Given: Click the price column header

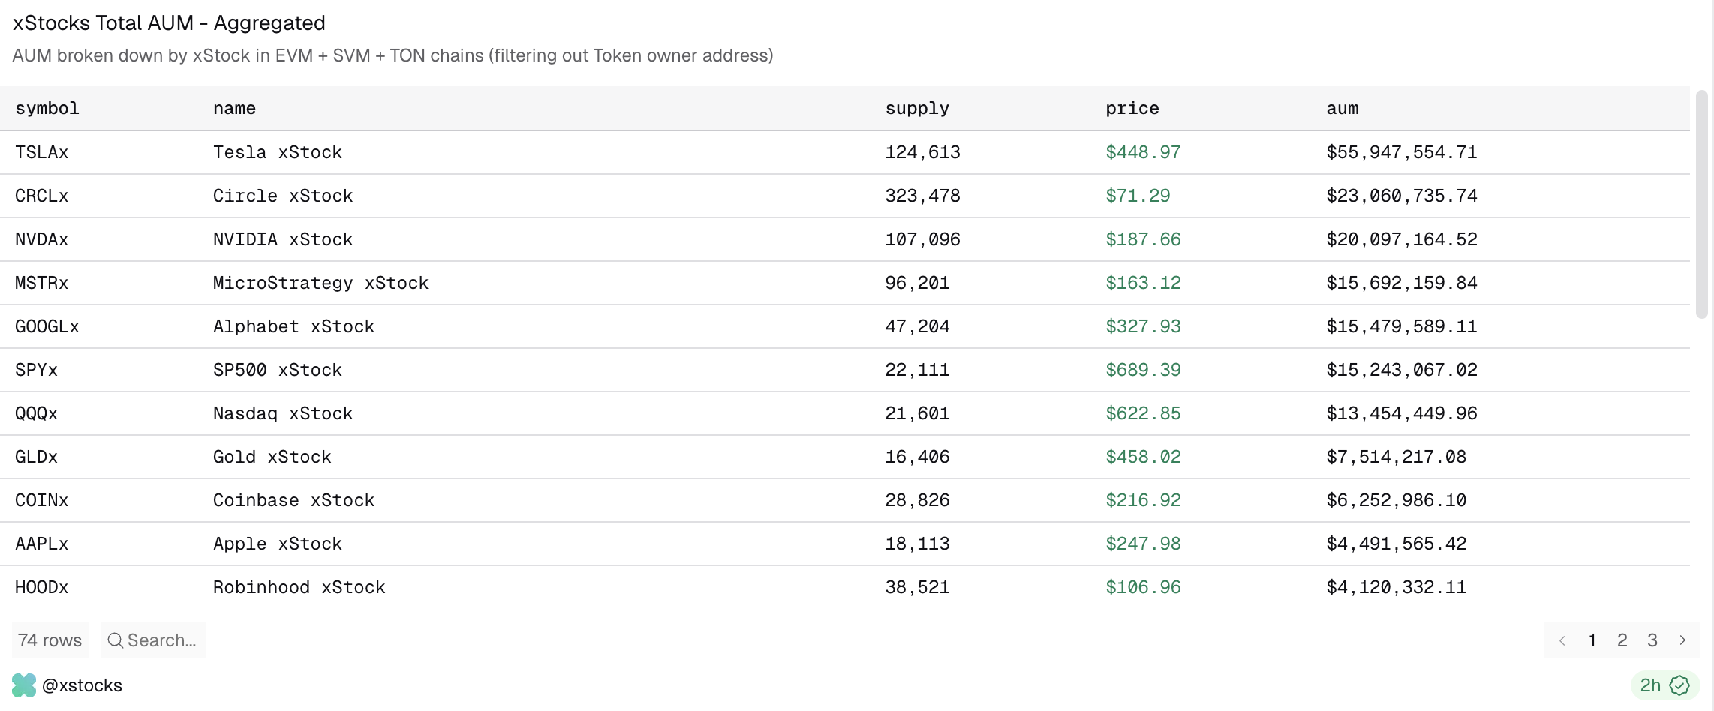Looking at the screenshot, I should tap(1132, 109).
